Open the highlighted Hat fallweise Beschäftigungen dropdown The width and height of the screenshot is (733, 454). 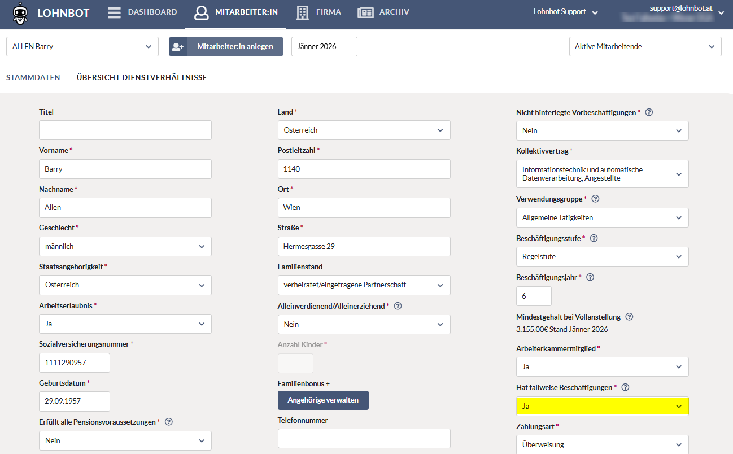tap(603, 406)
